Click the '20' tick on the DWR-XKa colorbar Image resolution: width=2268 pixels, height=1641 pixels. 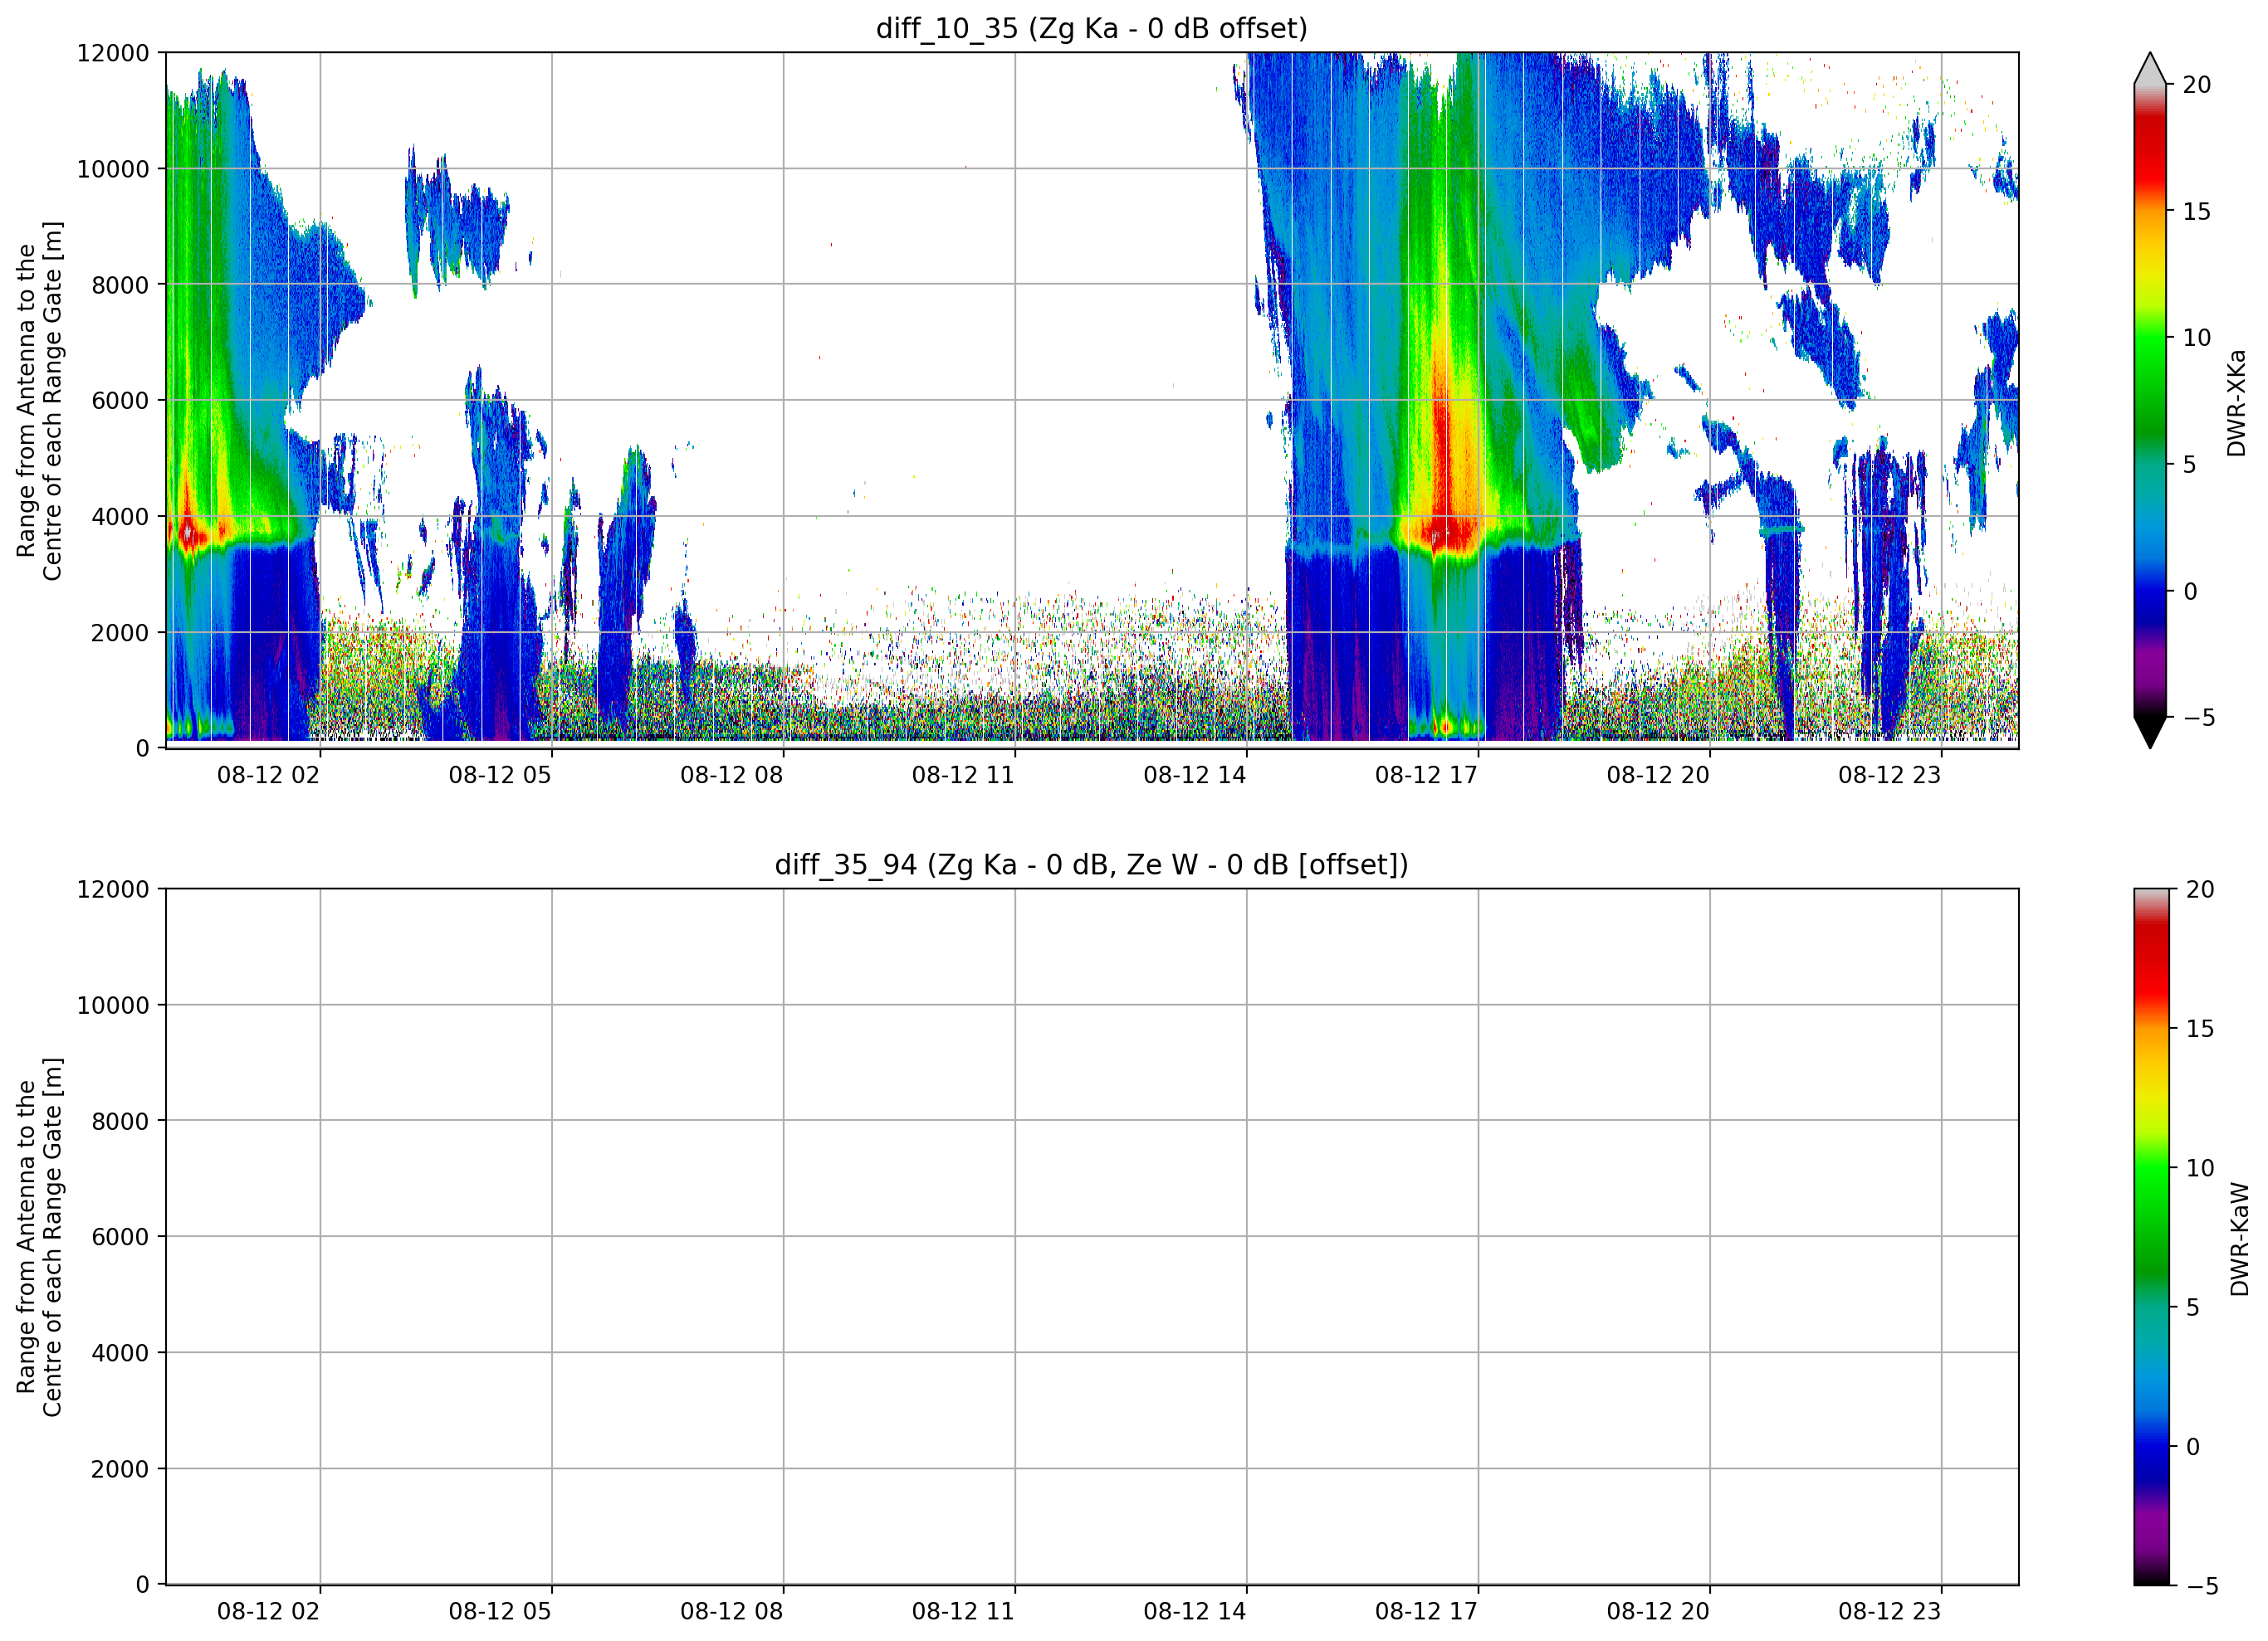2196,85
